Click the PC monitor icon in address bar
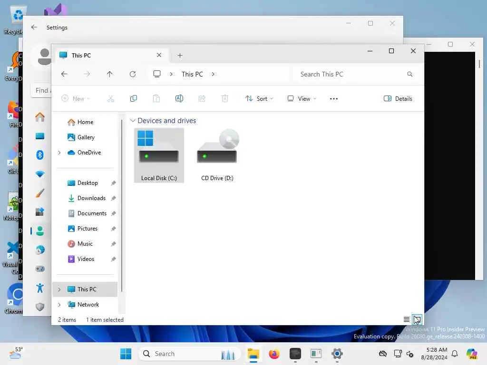 pos(157,74)
